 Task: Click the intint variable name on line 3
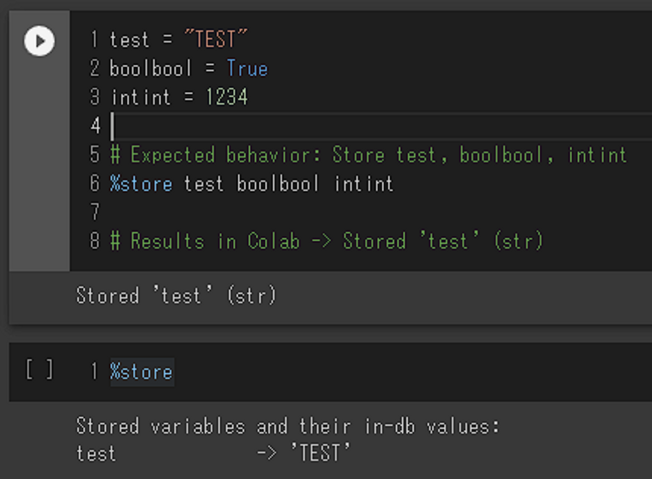141,97
